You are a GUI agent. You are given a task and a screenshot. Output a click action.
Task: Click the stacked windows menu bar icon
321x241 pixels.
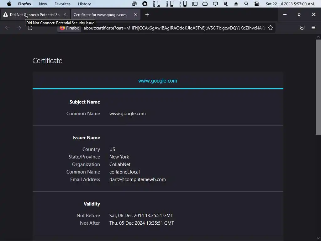coord(134,4)
